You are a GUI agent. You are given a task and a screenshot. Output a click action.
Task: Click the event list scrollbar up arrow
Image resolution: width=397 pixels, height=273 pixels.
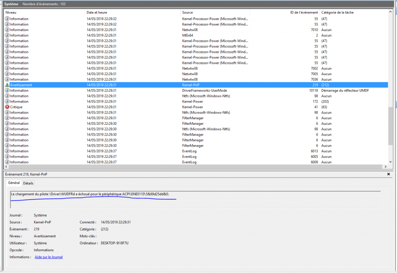pyautogui.click(x=390, y=12)
